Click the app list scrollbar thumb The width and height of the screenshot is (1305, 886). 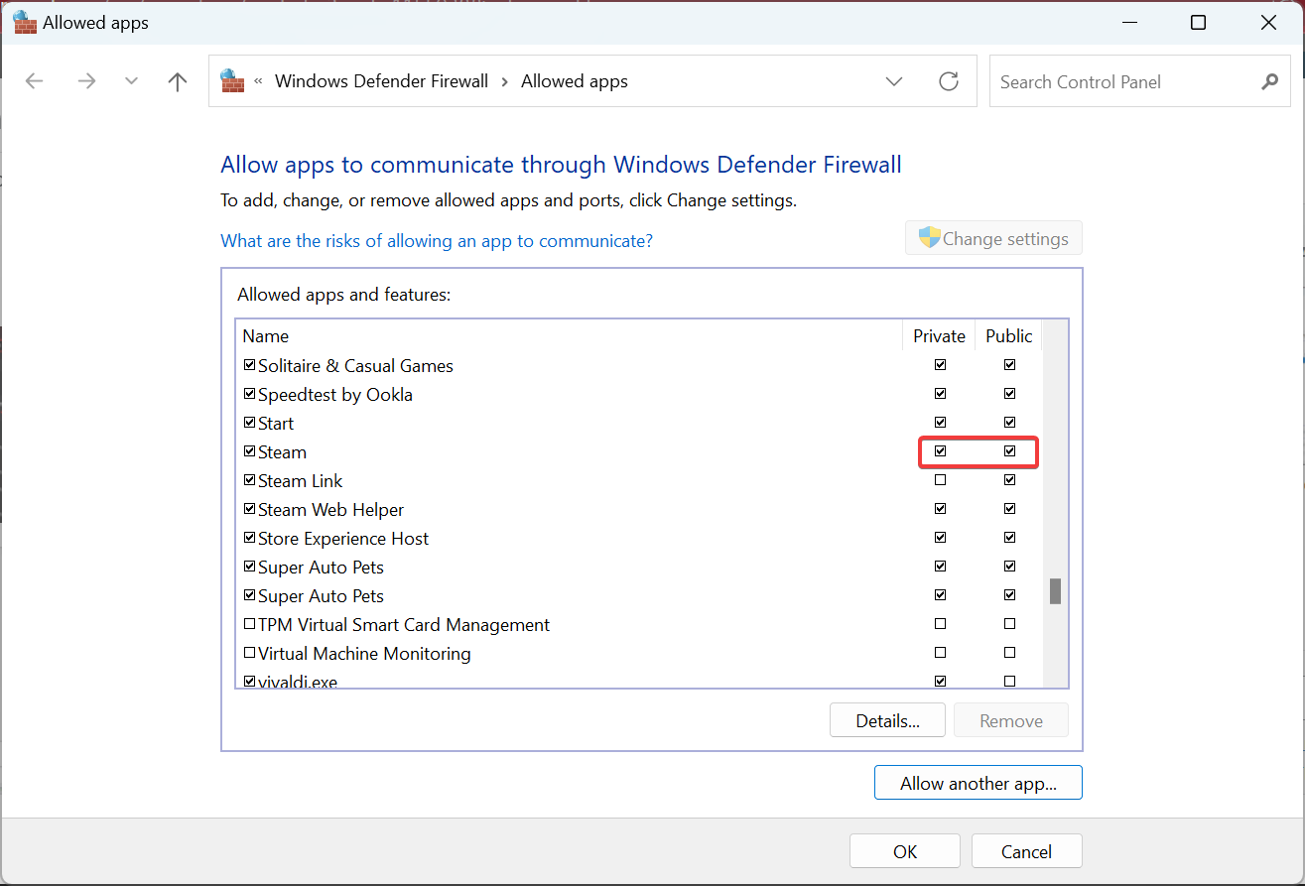pyautogui.click(x=1055, y=591)
